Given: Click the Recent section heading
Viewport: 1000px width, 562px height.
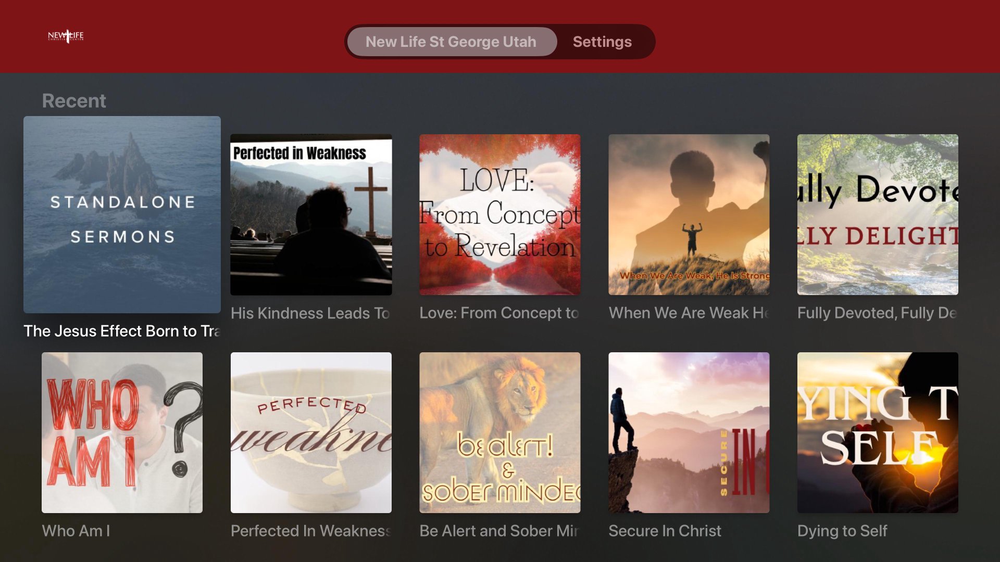Looking at the screenshot, I should point(74,100).
